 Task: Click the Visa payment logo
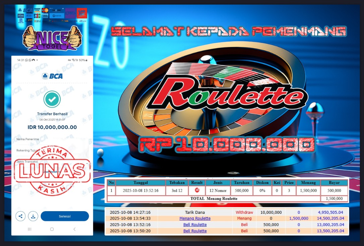[37, 10]
